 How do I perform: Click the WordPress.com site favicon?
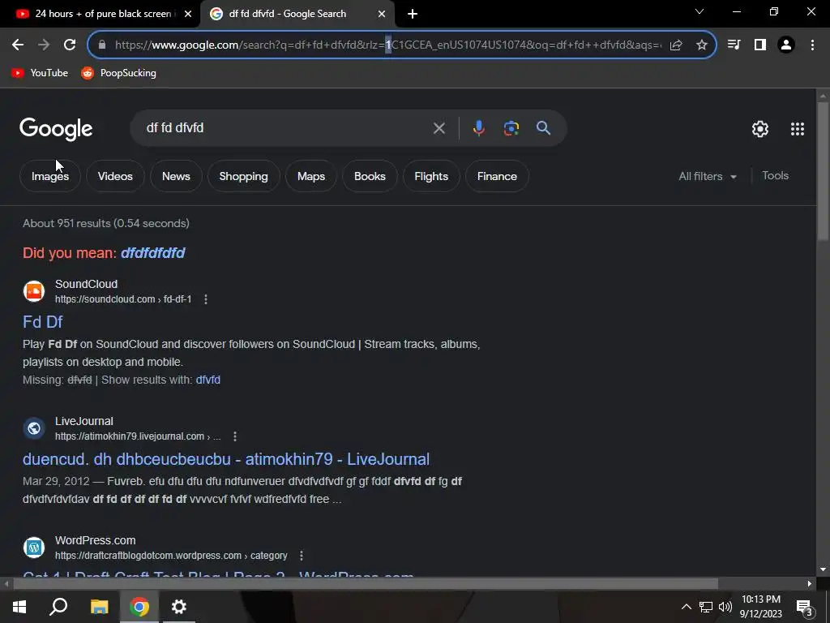(34, 548)
